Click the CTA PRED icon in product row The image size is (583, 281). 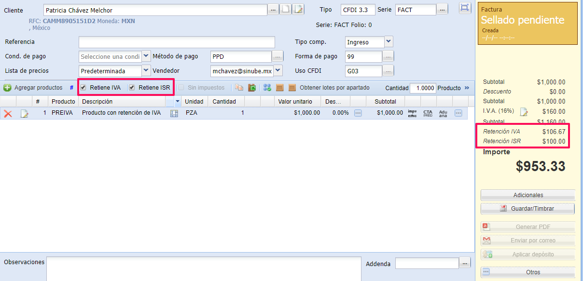tap(428, 113)
